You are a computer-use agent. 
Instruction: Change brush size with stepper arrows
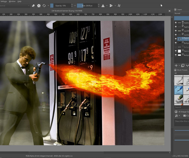click(98, 6)
